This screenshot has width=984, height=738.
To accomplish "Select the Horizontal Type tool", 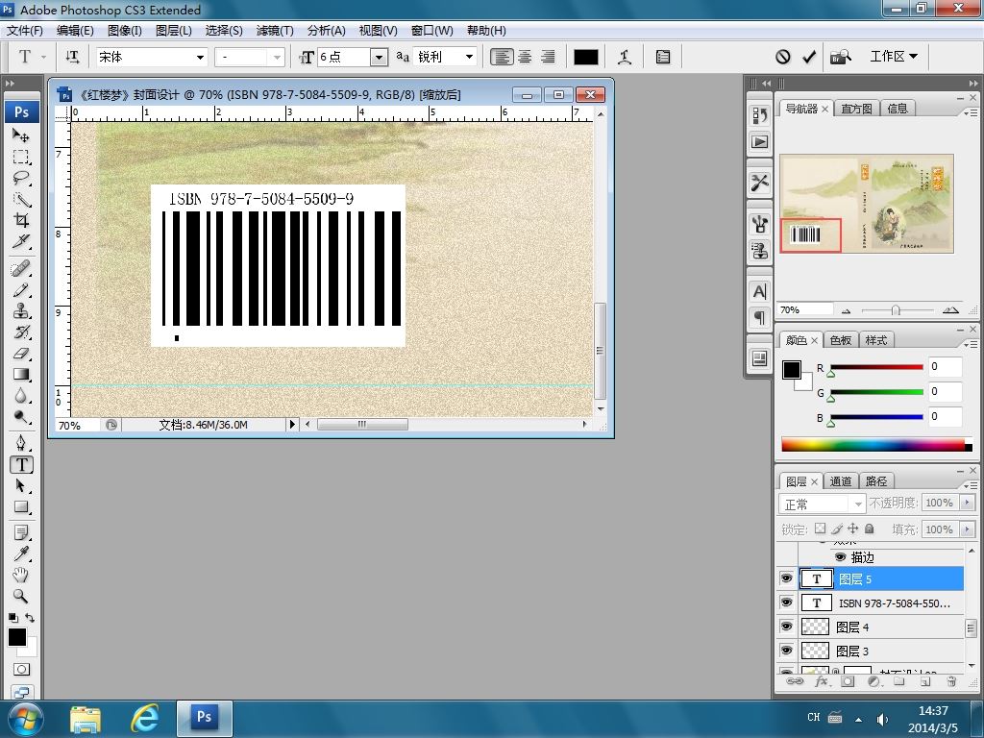I will click(x=21, y=464).
